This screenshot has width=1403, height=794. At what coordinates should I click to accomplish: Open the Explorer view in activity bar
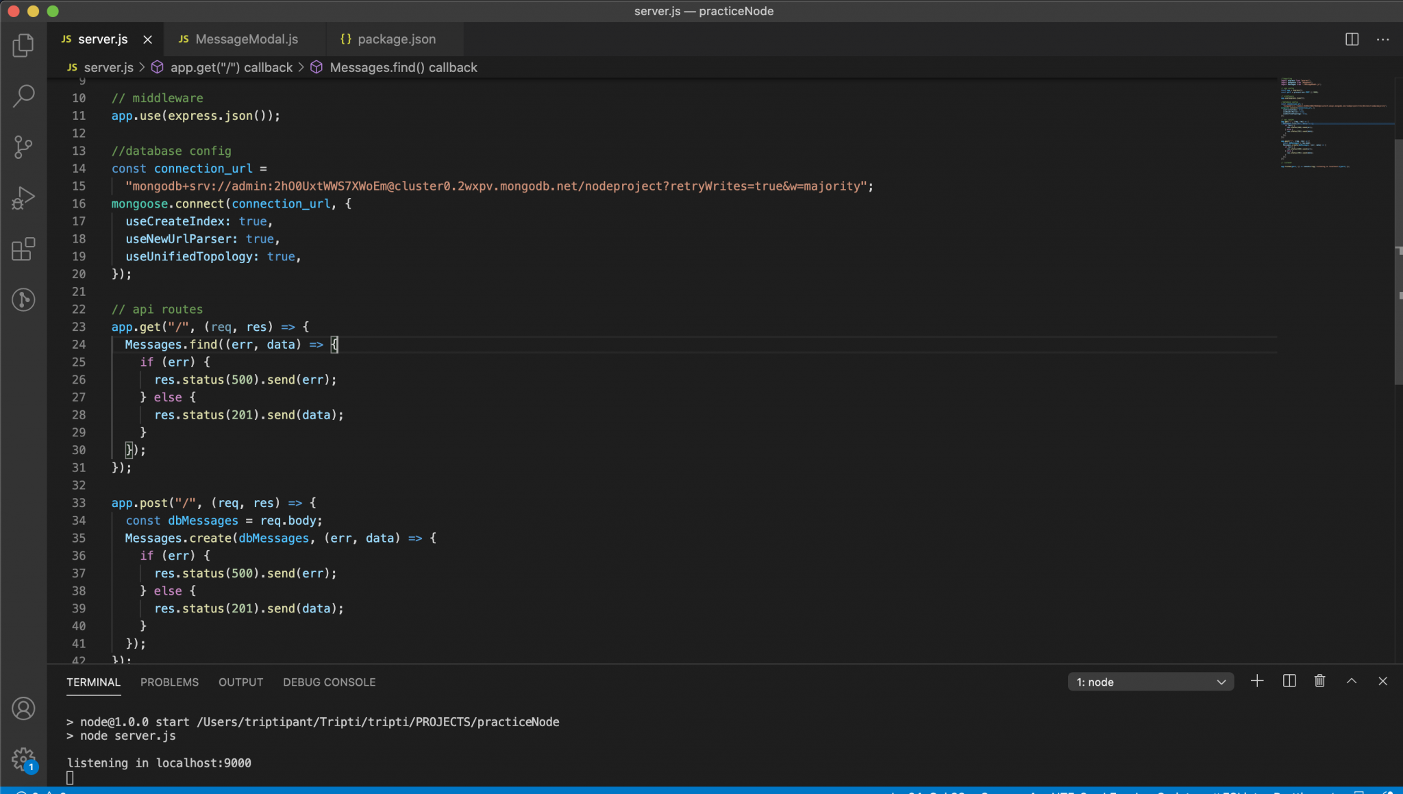(x=23, y=45)
